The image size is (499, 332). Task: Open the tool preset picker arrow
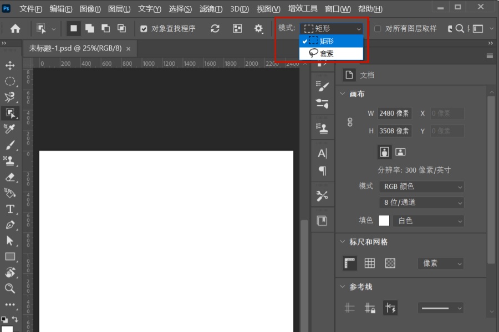[53, 29]
